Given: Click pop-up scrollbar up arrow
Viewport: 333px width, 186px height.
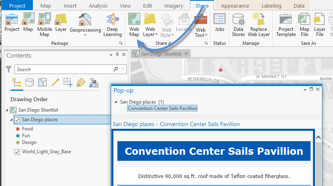Looking at the screenshot, I should 318,138.
